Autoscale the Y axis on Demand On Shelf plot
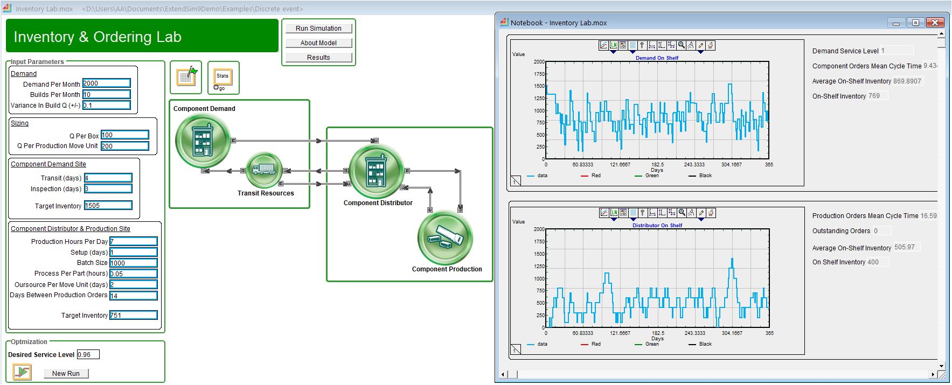This screenshot has height=385, width=952. (x=662, y=45)
